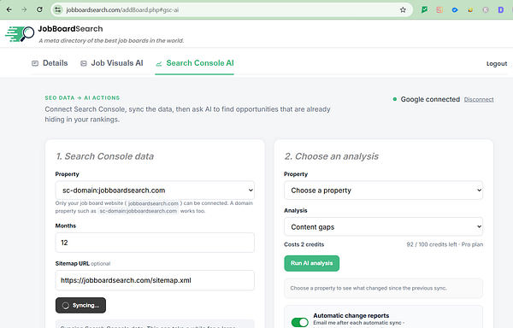Click into the Months input field
513x328 pixels.
[155, 243]
